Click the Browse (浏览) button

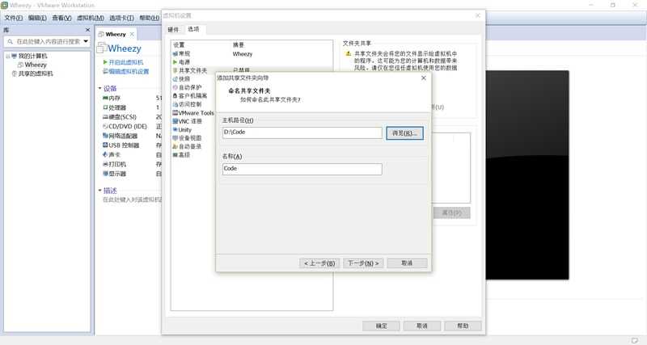click(405, 133)
